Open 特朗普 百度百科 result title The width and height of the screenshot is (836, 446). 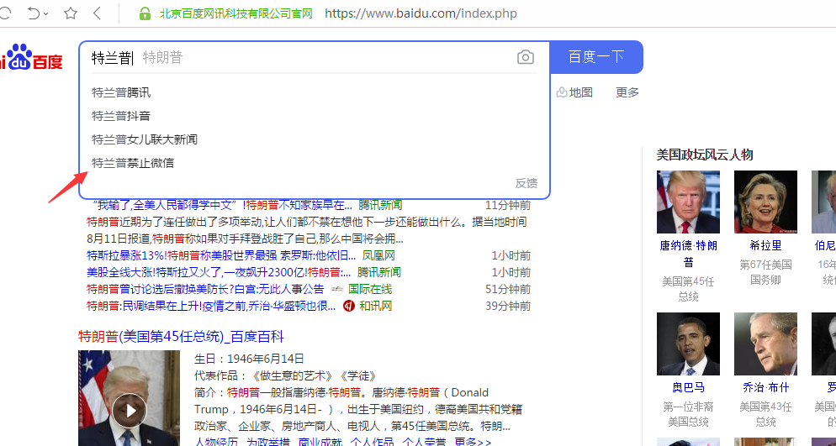pyautogui.click(x=182, y=336)
